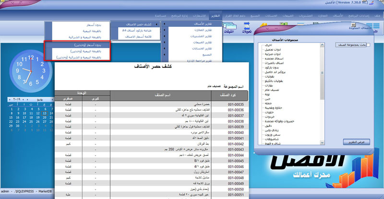Select the زبادي ولبن item group
Viewport: 384px width, 199px height.
[272, 130]
